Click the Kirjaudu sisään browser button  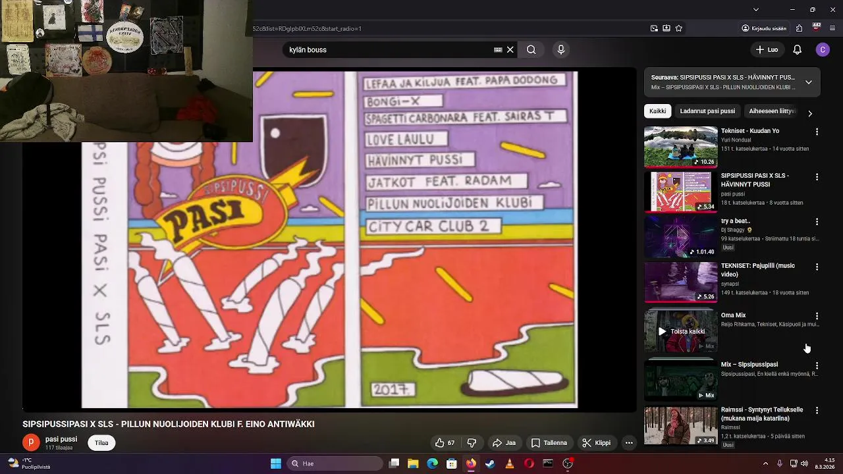764,28
